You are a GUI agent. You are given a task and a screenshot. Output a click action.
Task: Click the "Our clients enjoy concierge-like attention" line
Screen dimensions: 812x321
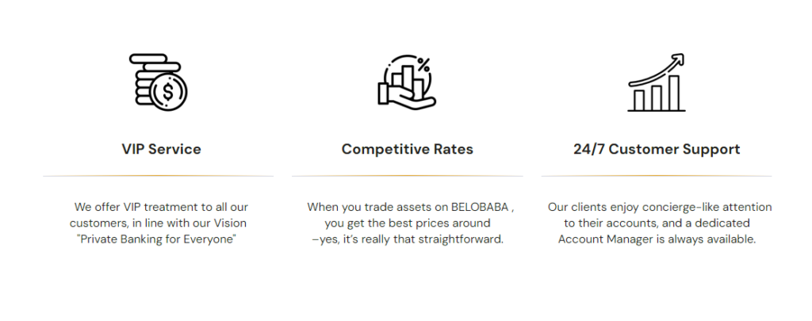pos(659,208)
